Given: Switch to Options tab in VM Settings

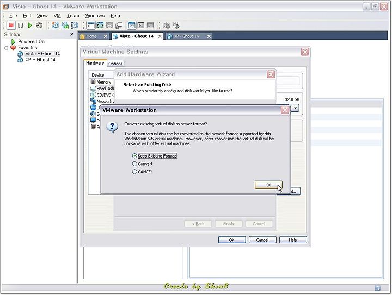Looking at the screenshot, I should click(115, 64).
